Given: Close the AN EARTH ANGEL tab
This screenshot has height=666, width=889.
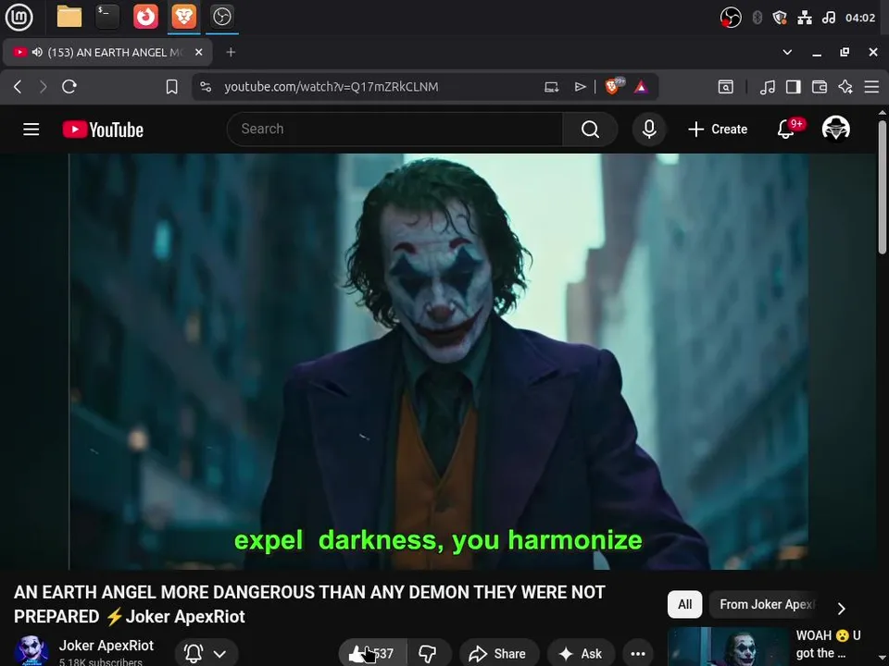Looking at the screenshot, I should [x=198, y=52].
